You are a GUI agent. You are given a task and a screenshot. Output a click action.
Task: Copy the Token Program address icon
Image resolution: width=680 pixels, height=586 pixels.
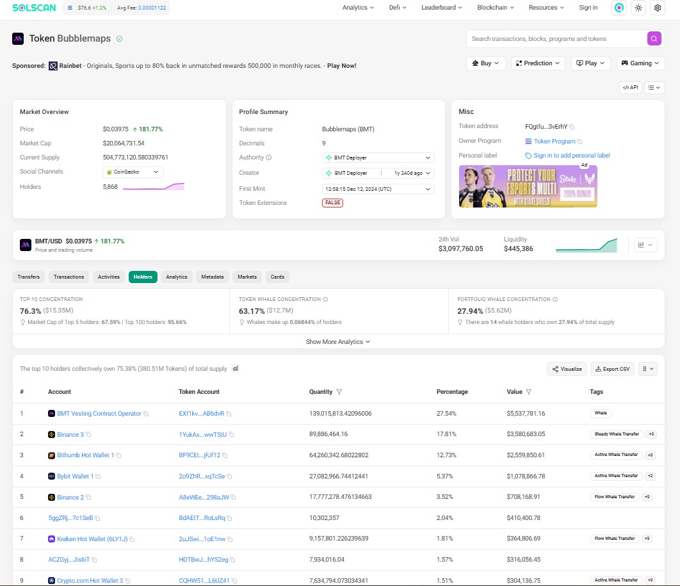[580, 142]
